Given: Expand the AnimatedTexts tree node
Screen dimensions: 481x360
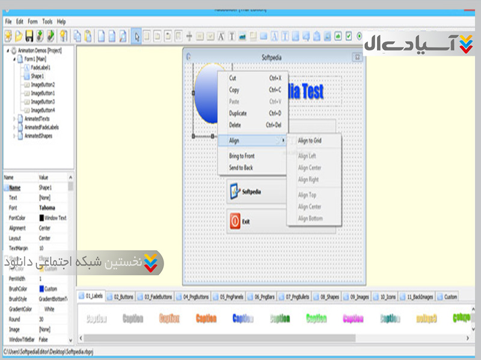Looking at the screenshot, I should 16,119.
